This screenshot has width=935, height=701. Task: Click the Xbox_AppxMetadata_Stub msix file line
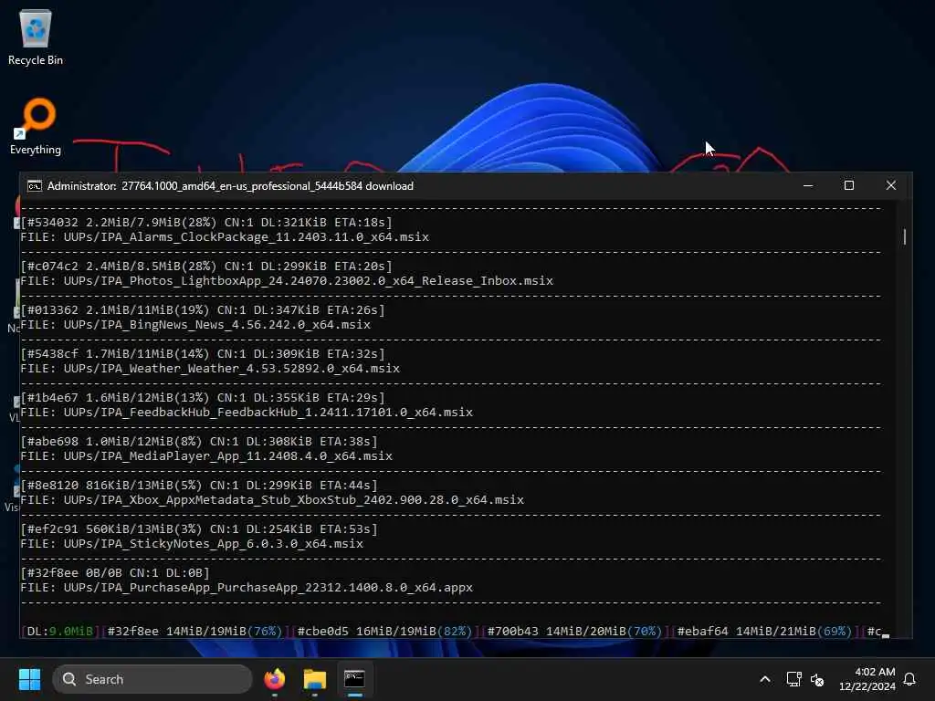272,500
